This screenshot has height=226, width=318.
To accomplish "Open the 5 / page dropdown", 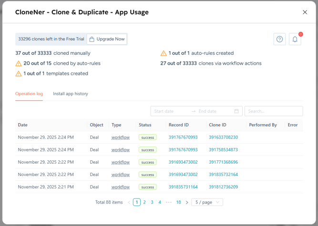I will point(207,202).
